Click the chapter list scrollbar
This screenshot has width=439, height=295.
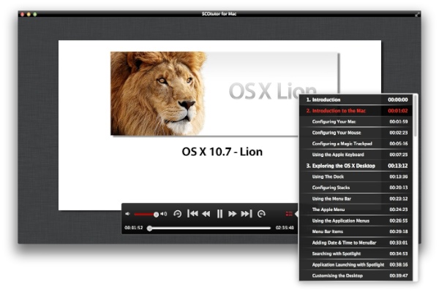coord(415,115)
